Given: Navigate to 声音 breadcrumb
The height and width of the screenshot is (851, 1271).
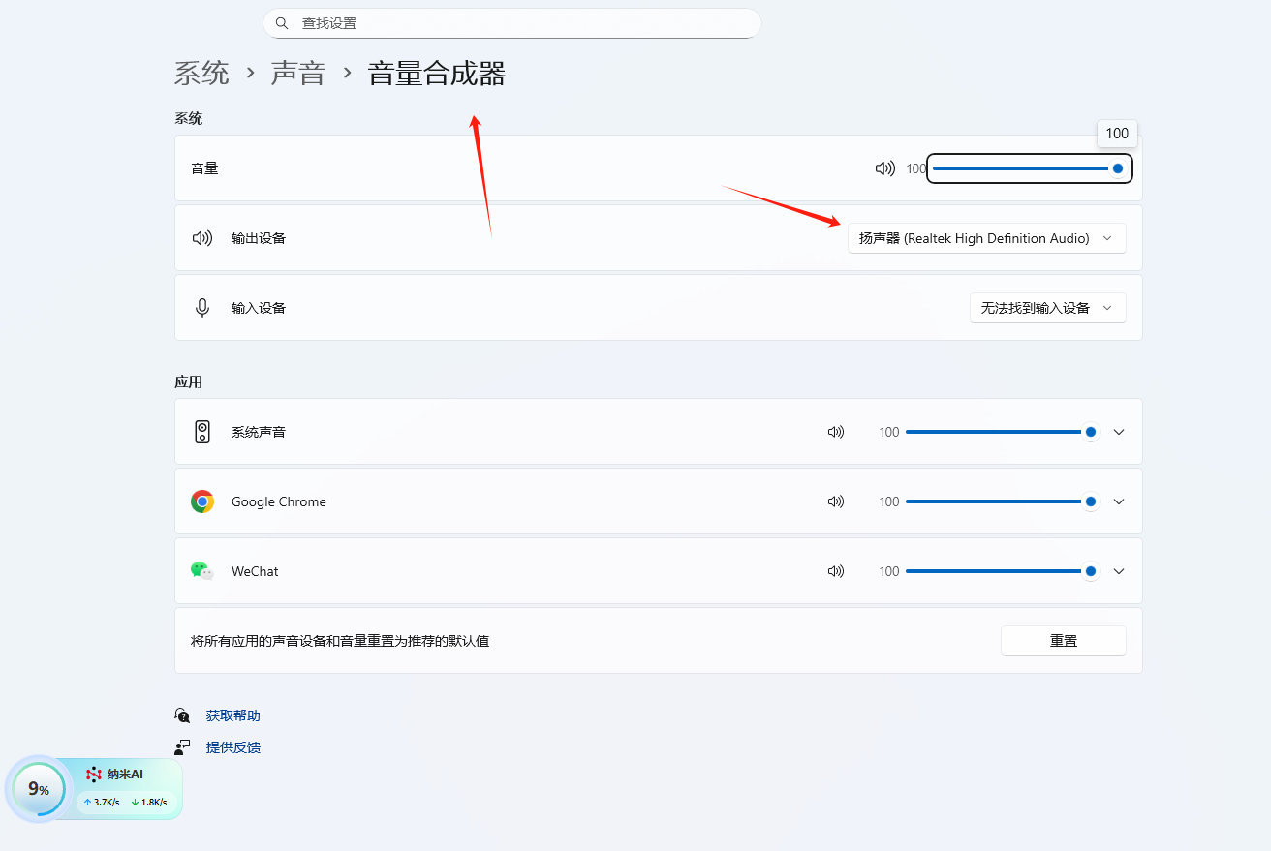Looking at the screenshot, I should pyautogui.click(x=297, y=74).
